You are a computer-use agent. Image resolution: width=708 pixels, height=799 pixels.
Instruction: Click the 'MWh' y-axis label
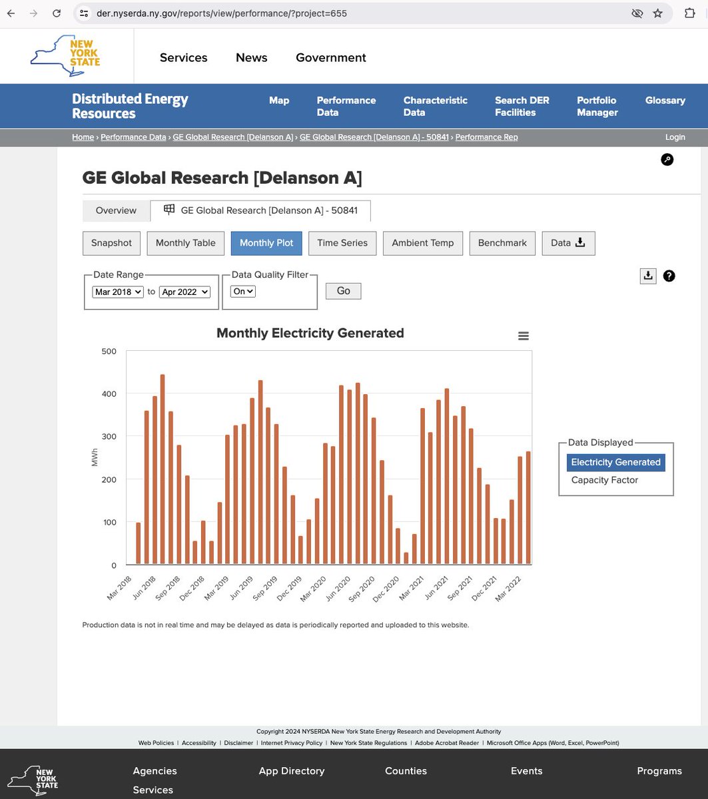[x=95, y=458]
